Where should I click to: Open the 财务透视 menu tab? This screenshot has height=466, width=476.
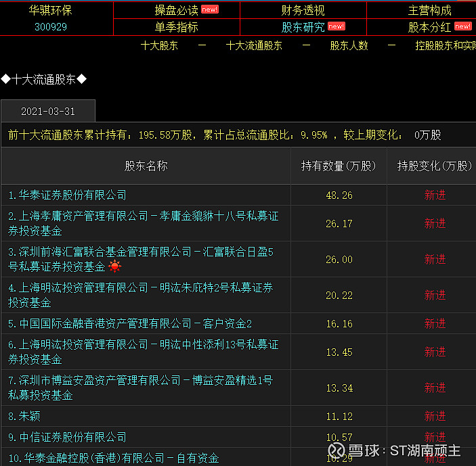(x=303, y=10)
